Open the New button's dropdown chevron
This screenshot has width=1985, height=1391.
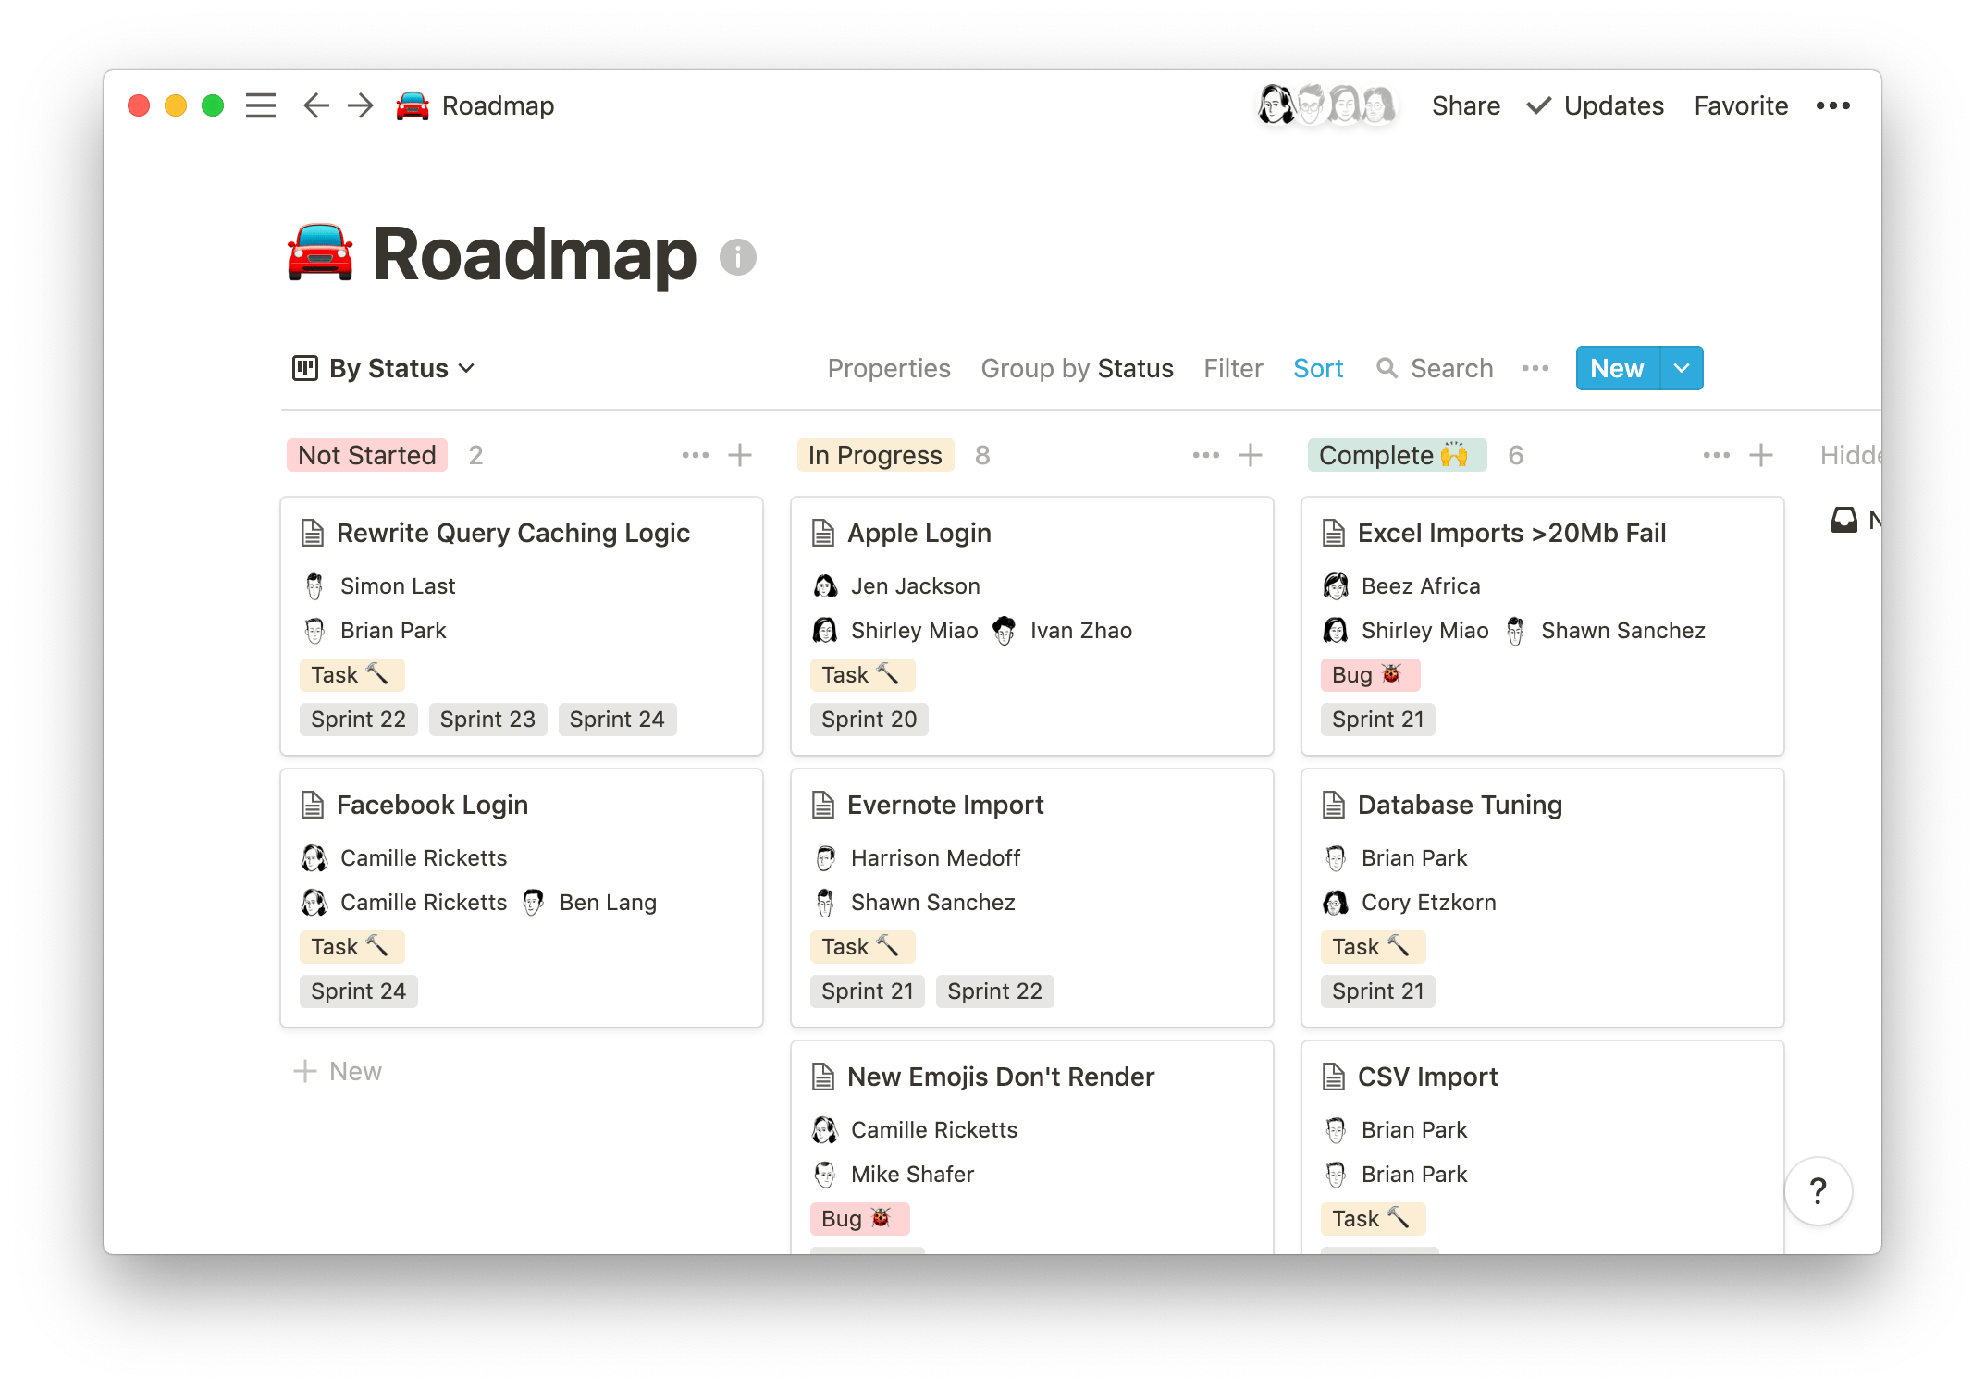[x=1681, y=367]
